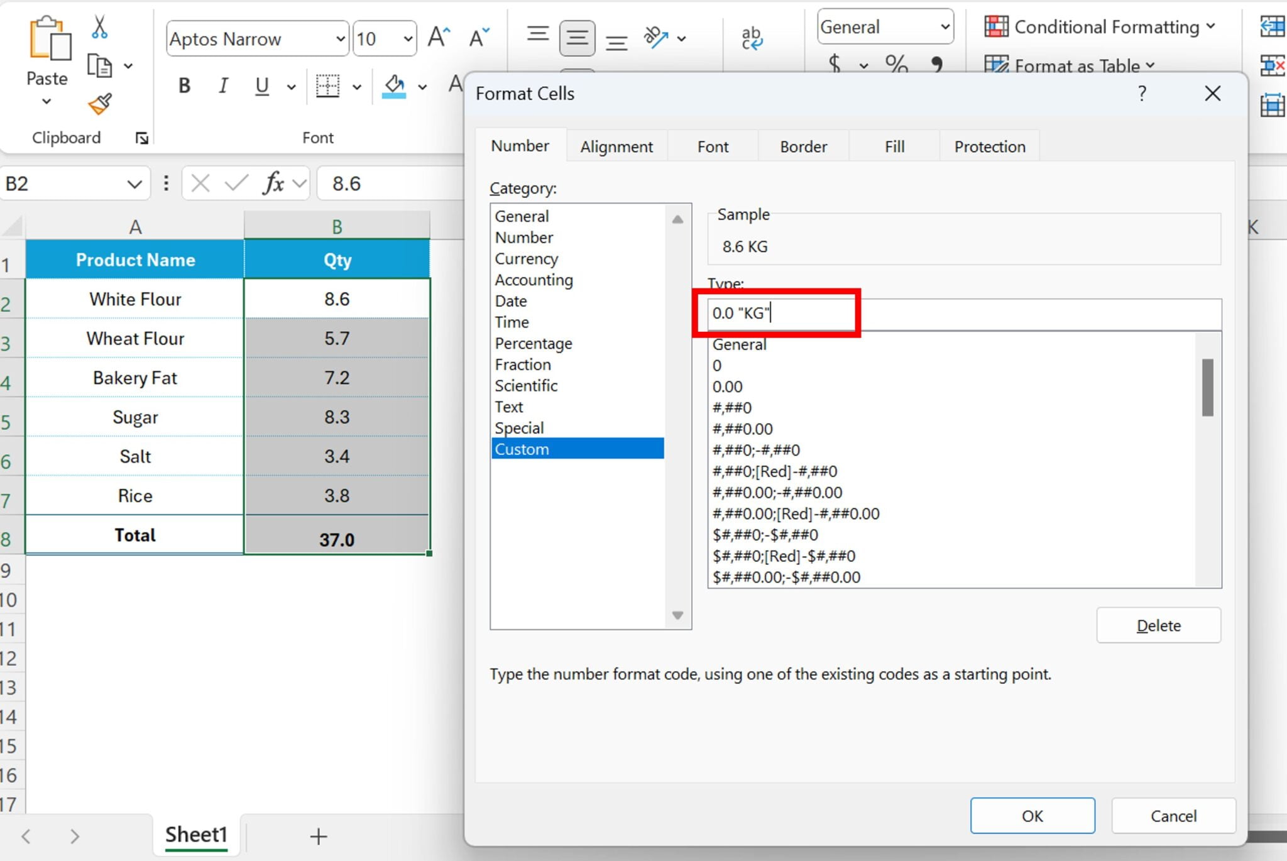The height and width of the screenshot is (861, 1287).
Task: Switch to the Font tab
Action: click(x=712, y=147)
